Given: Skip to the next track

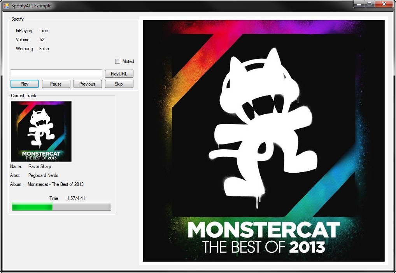Looking at the screenshot, I should 119,84.
